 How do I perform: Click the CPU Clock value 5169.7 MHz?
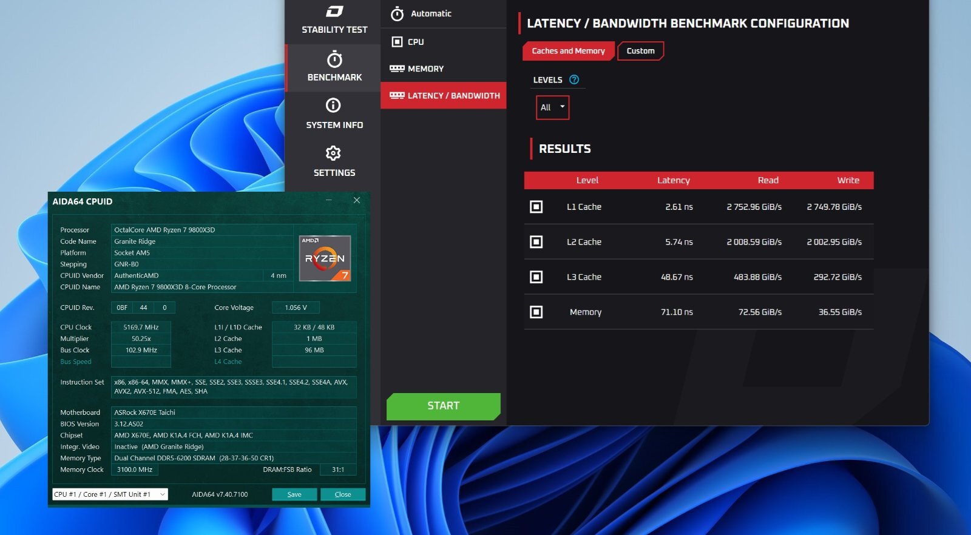pos(141,327)
